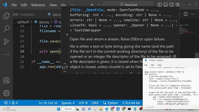Go back with the left arrow
Image resolution: width=199 pixels, height=112 pixels.
click(x=93, y=5)
